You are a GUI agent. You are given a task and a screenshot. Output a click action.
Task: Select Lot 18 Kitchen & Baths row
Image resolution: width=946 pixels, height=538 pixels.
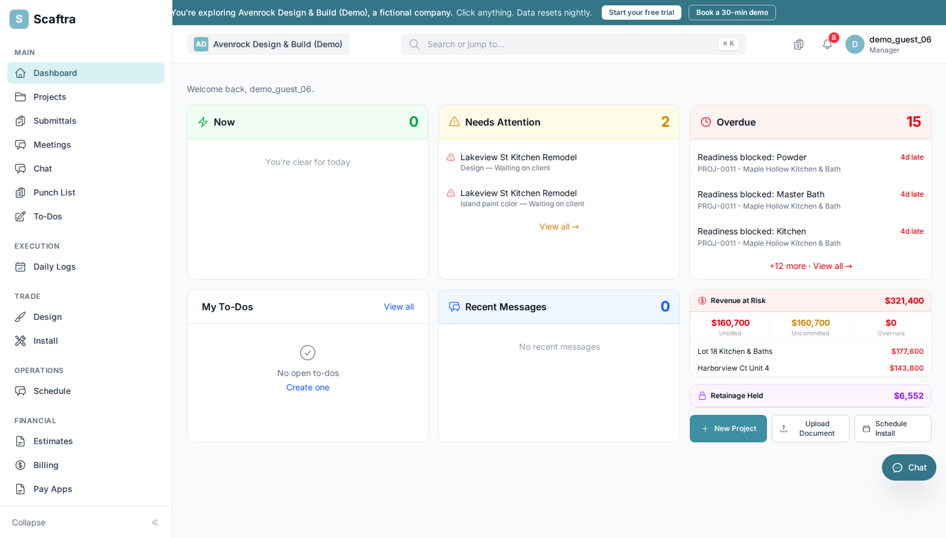pos(811,351)
